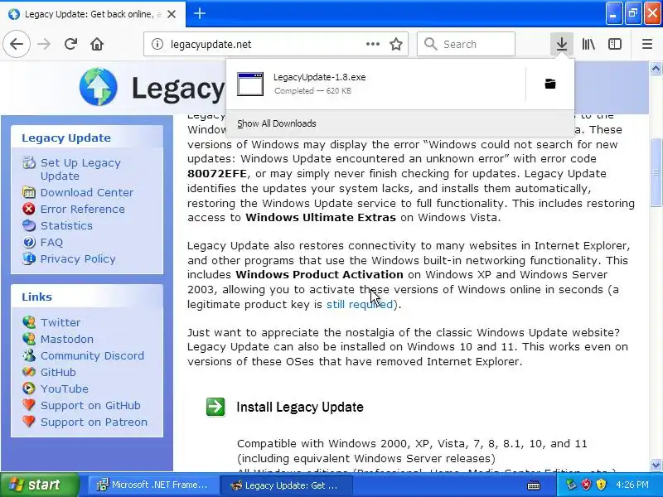The width and height of the screenshot is (663, 497).
Task: Bookmark this page with the star
Action: coord(396,44)
